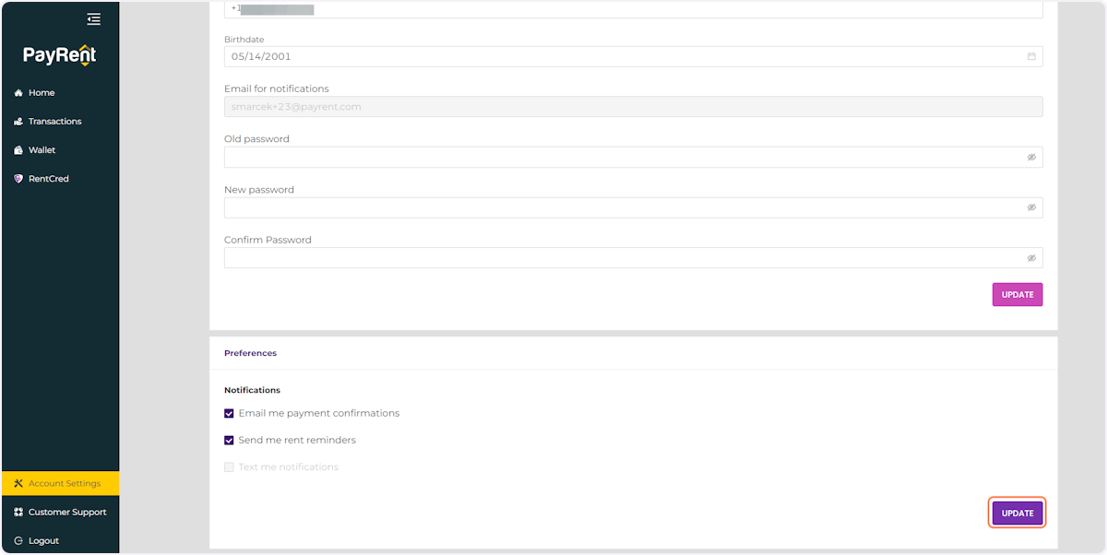Click the Account Settings wrench icon

coord(17,483)
